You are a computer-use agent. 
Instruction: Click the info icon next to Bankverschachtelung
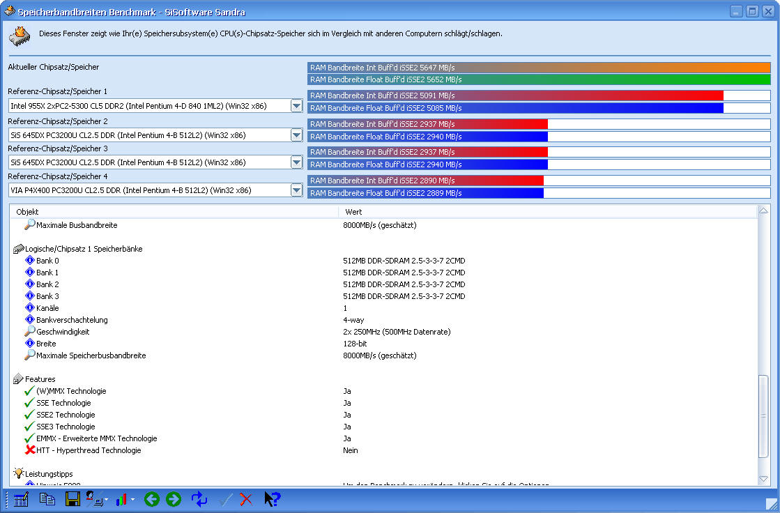30,319
